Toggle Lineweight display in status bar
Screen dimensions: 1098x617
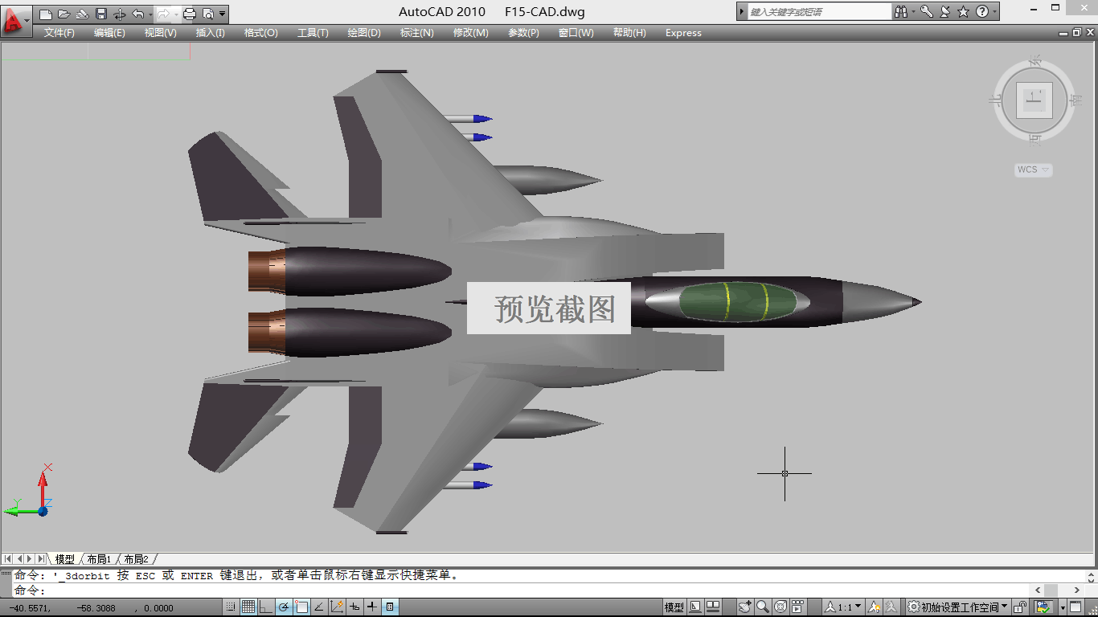pos(372,607)
